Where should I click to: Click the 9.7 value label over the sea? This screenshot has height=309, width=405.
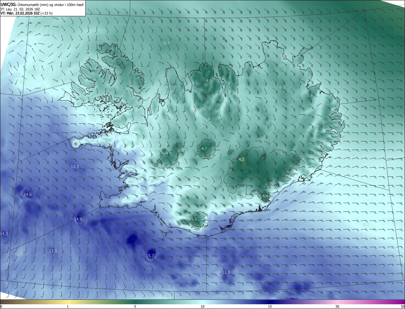coord(366,225)
